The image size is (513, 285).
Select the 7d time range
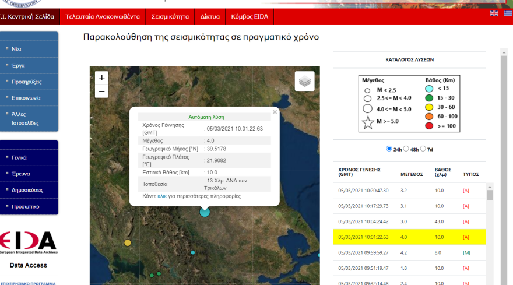pos(423,149)
